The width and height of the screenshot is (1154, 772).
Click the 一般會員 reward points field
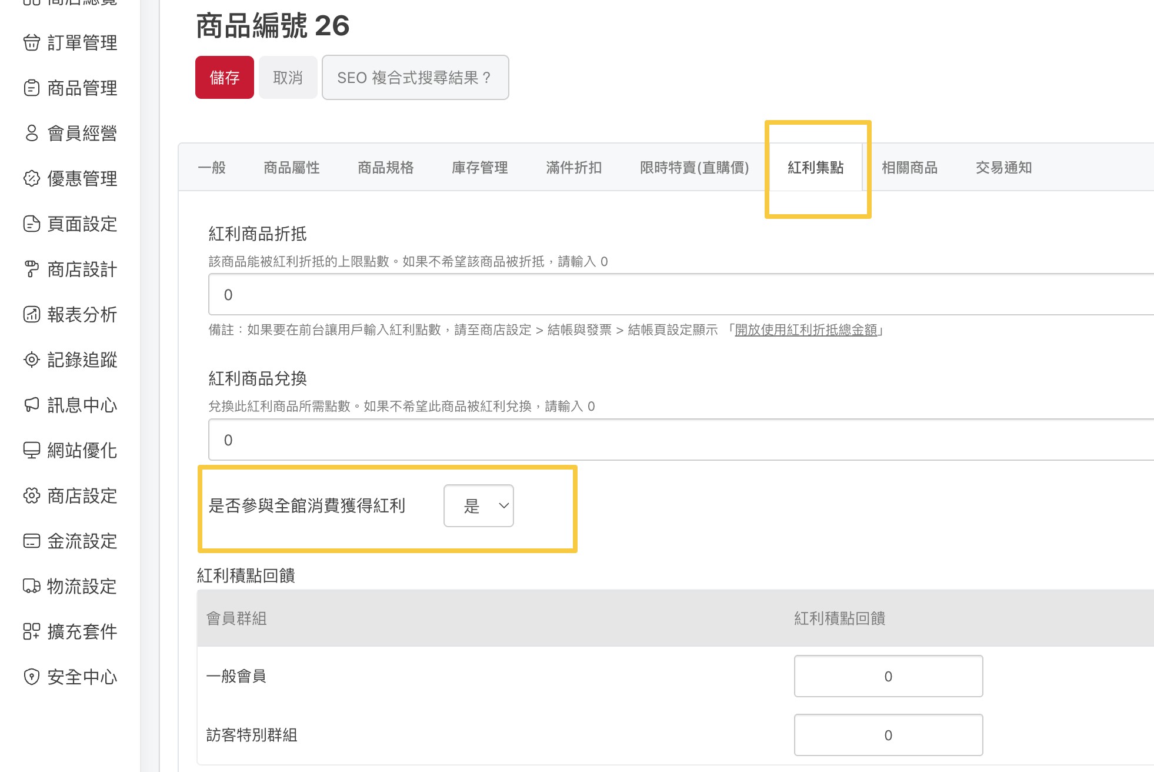(x=888, y=676)
